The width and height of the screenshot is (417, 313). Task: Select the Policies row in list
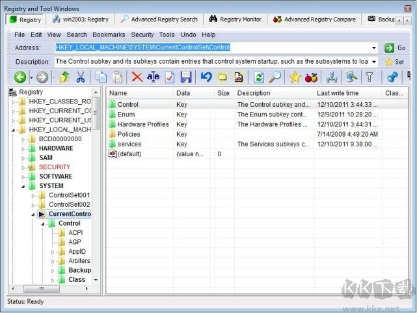[256, 134]
